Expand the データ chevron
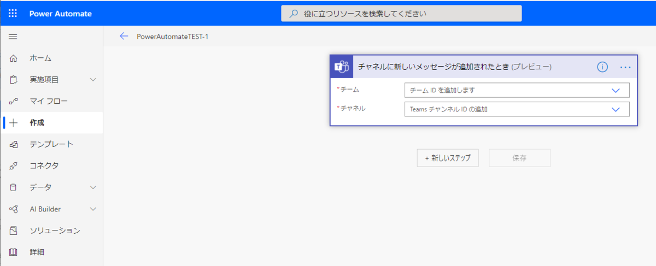This screenshot has height=266, width=656. pyautogui.click(x=93, y=187)
